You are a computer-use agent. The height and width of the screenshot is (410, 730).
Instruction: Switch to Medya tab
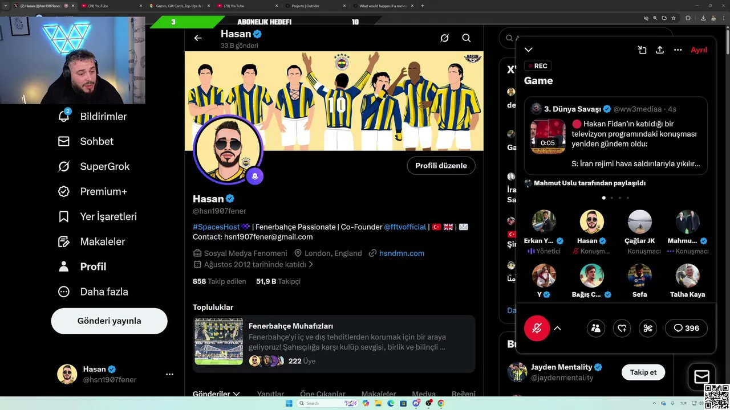424,393
